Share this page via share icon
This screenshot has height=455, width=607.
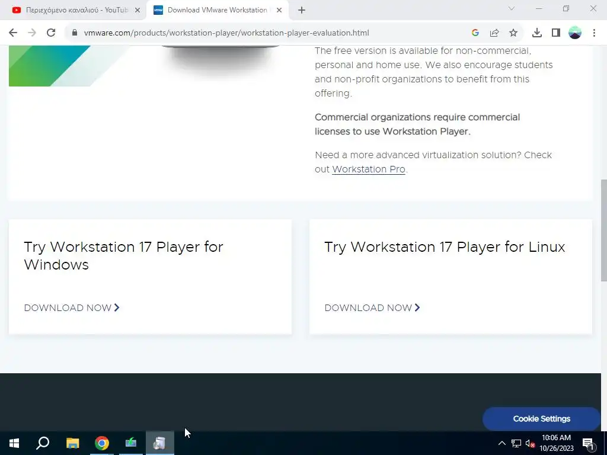(x=494, y=33)
